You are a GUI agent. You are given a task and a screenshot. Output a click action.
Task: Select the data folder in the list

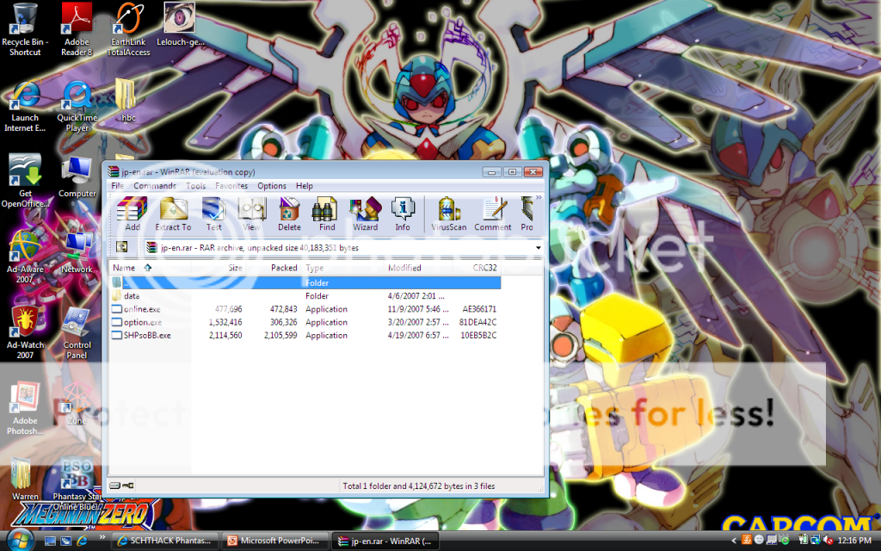(132, 296)
